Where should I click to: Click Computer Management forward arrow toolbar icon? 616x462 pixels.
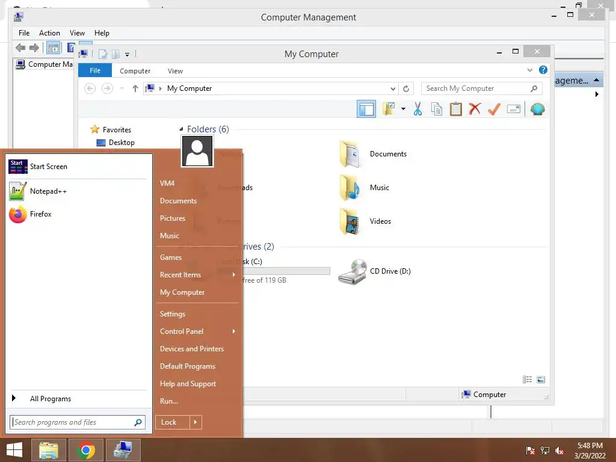(x=34, y=48)
